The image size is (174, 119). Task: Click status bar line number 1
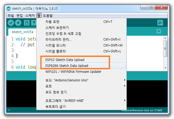pyautogui.click(x=9, y=110)
